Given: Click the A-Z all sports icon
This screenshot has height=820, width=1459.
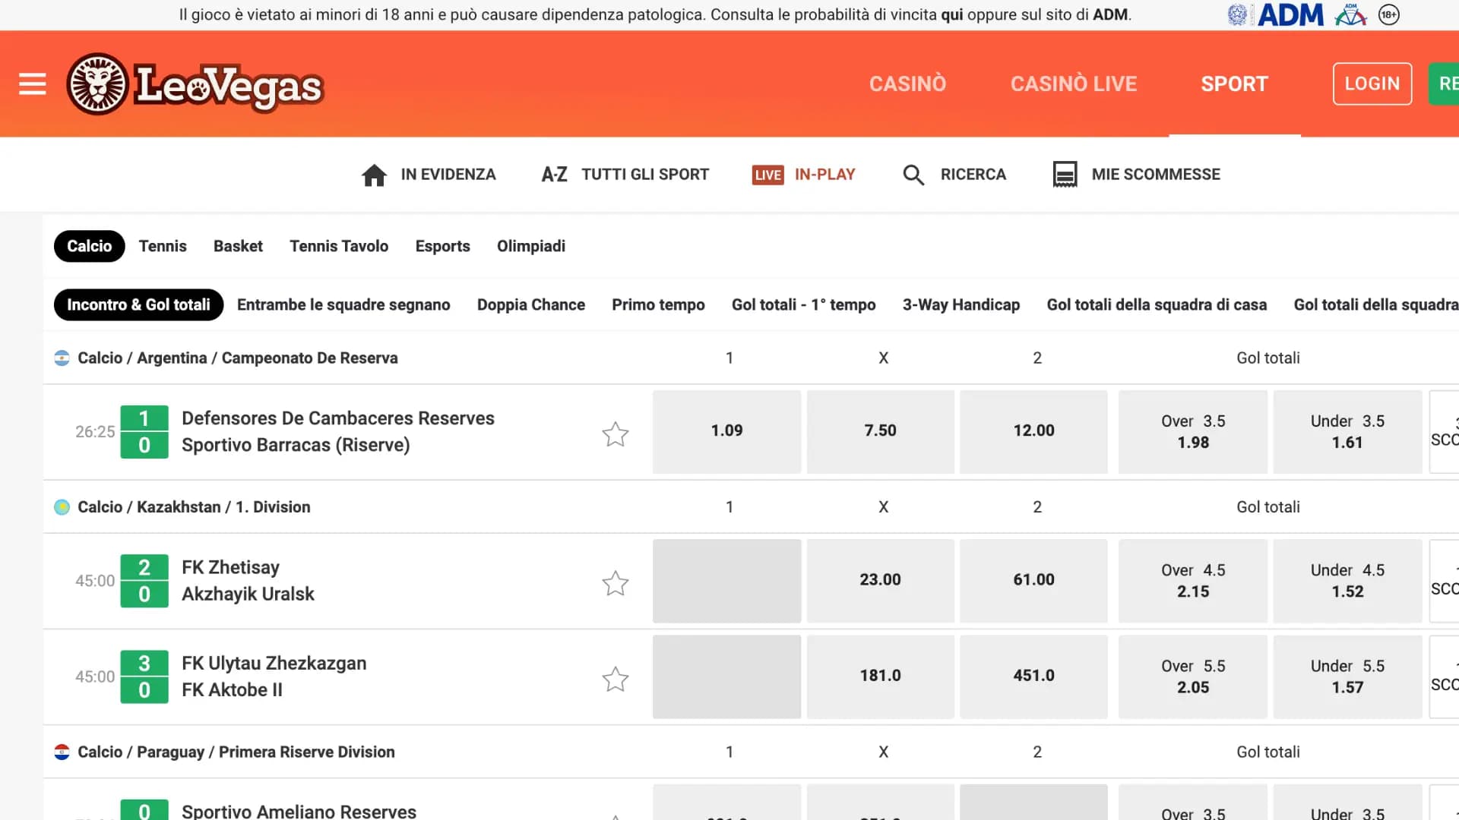Looking at the screenshot, I should click(x=554, y=175).
